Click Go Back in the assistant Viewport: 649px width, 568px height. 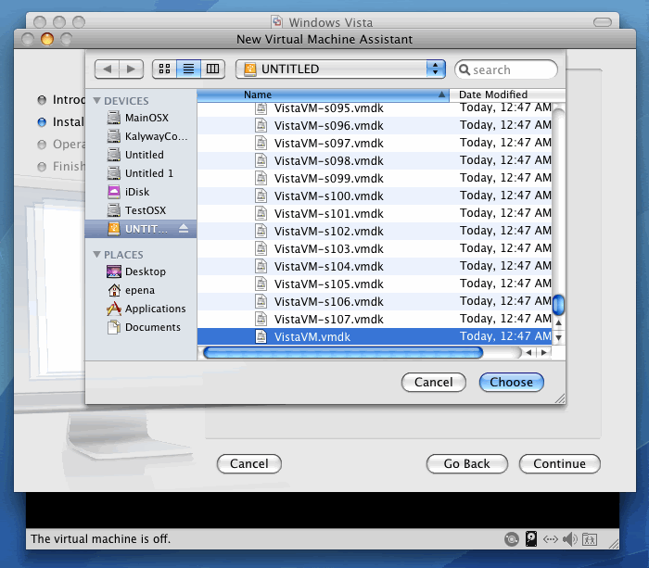click(x=467, y=463)
